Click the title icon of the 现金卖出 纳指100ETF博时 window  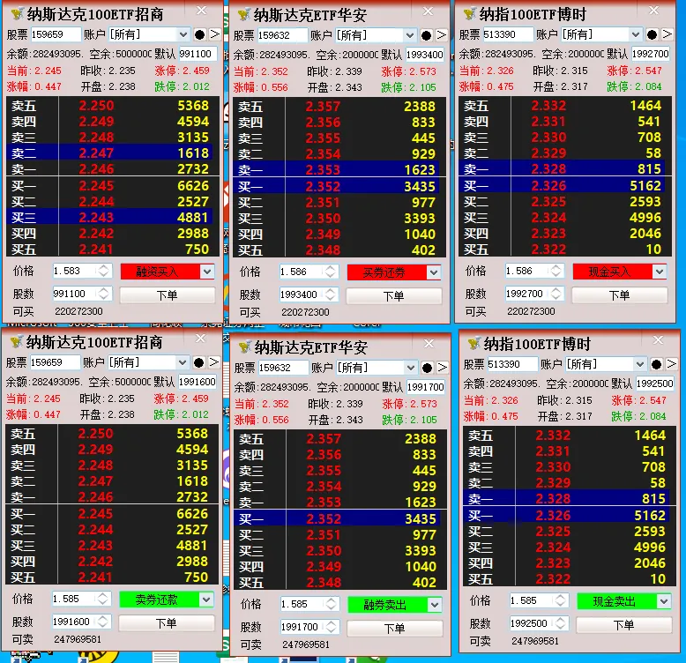(x=473, y=344)
